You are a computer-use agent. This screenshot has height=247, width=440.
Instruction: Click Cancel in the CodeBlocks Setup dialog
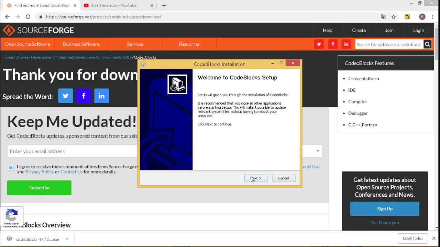(x=284, y=178)
